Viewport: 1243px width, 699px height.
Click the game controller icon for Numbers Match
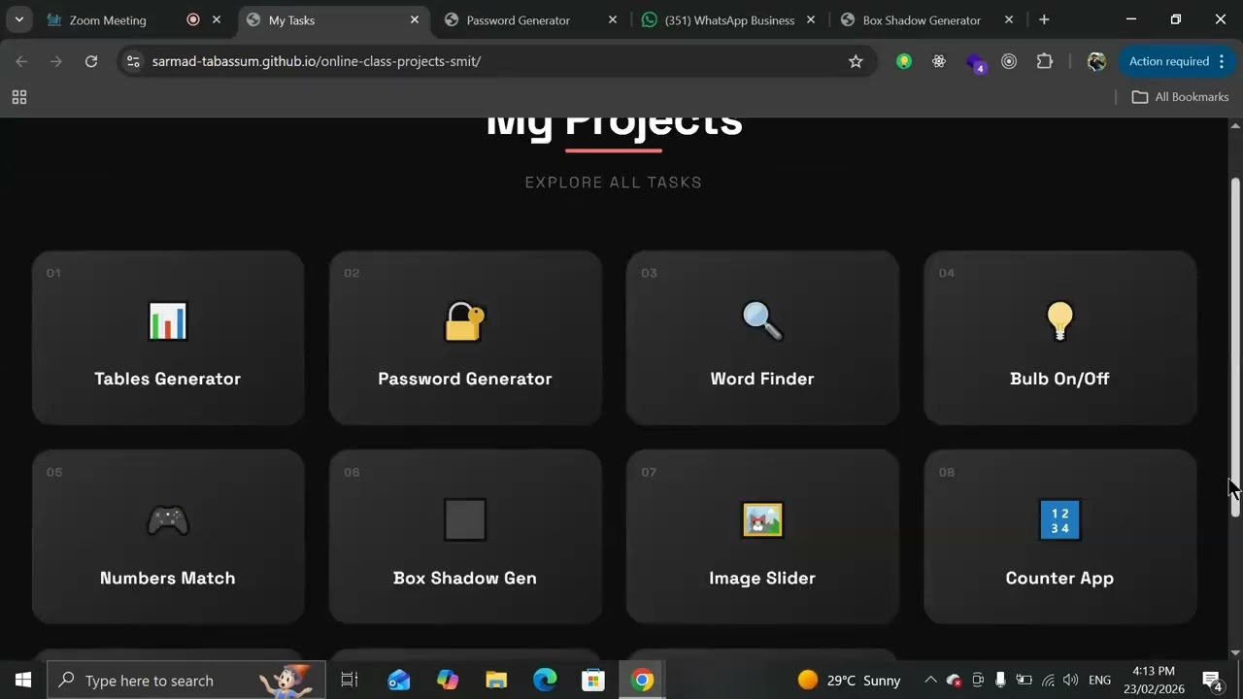(167, 520)
